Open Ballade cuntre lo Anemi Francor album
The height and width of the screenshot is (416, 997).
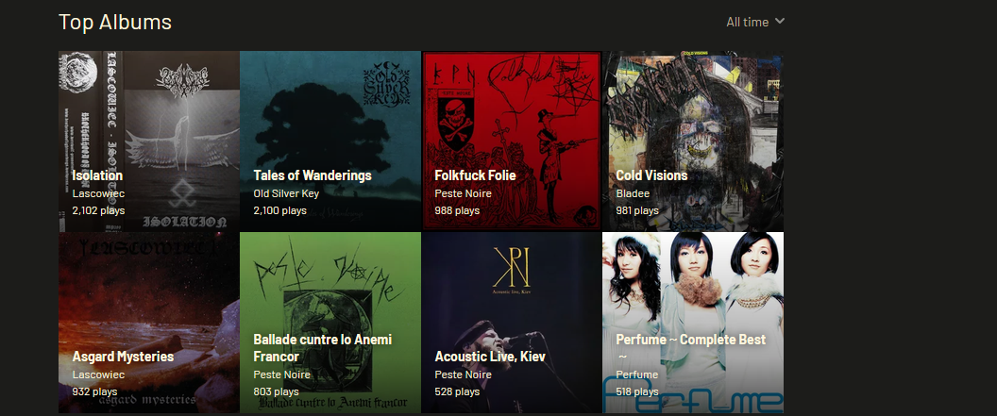click(x=322, y=348)
